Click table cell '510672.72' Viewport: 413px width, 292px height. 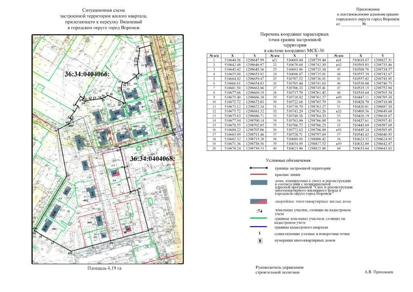(x=232, y=102)
